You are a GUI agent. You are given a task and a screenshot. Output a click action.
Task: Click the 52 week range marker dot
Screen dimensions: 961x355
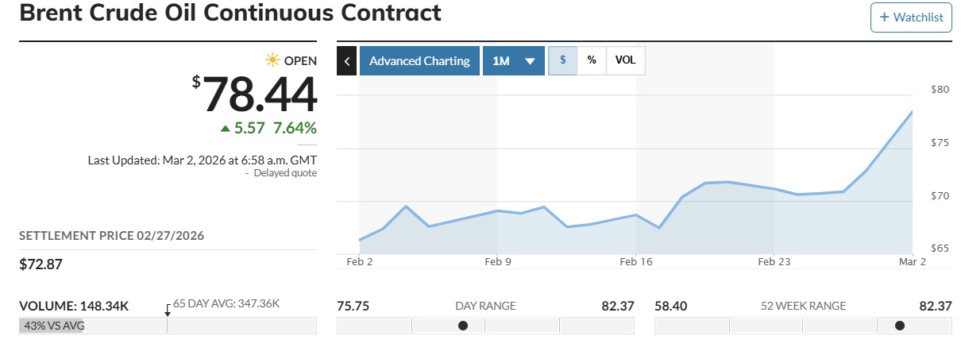click(x=900, y=326)
